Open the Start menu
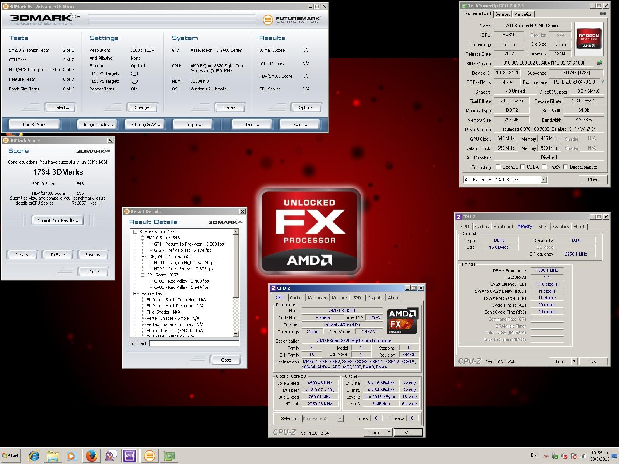 10,456
